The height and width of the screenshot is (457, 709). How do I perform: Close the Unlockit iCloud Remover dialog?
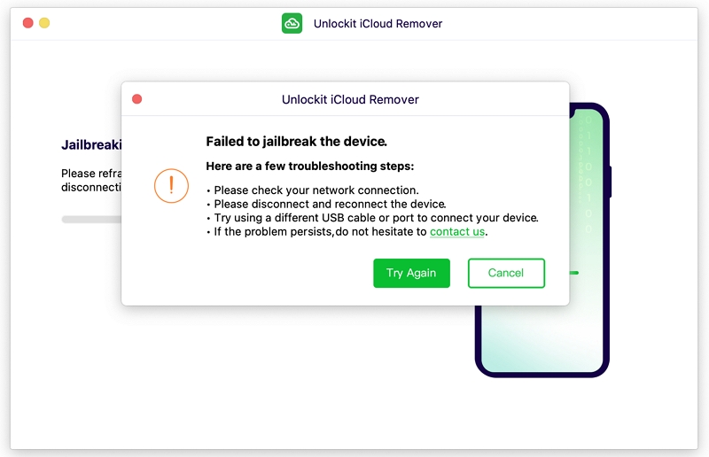click(x=137, y=99)
